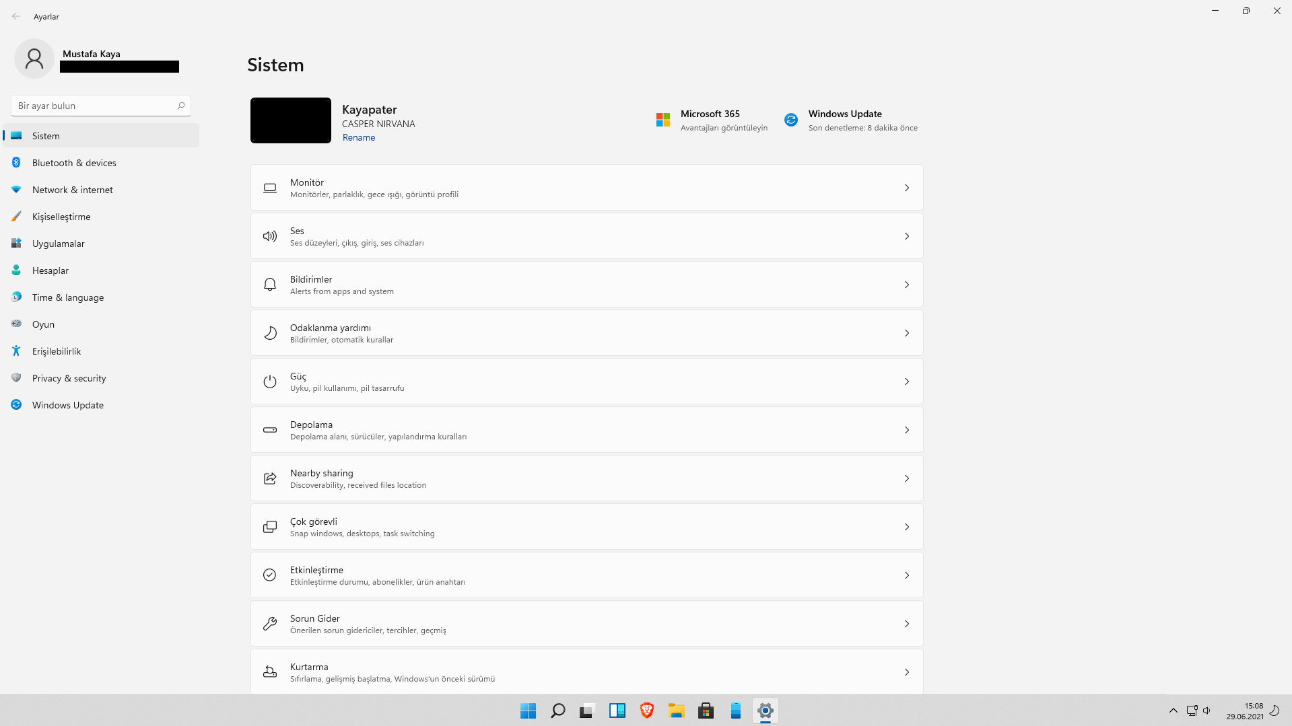Click Son denetleme text under Windows Update
The height and width of the screenshot is (726, 1292).
pos(863,128)
